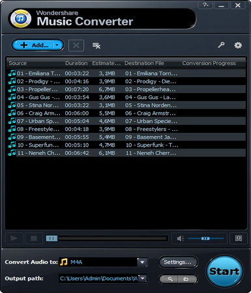Viewport: 251px width, 293px height.
Task: Click the search output folder magnifier icon
Action: (170, 279)
